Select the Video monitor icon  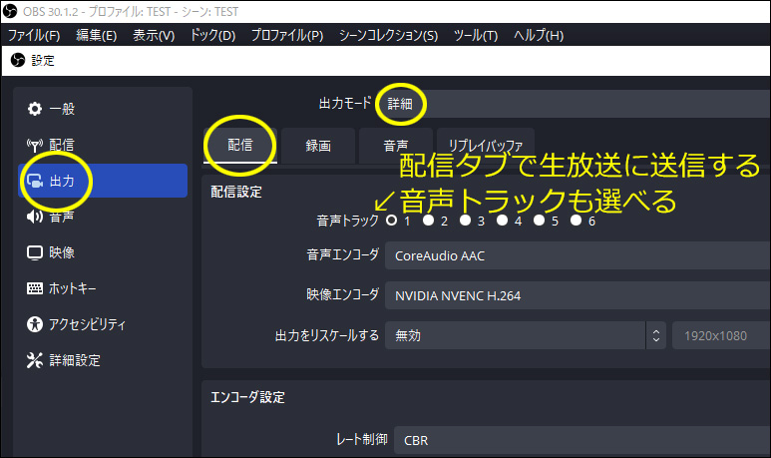35,252
